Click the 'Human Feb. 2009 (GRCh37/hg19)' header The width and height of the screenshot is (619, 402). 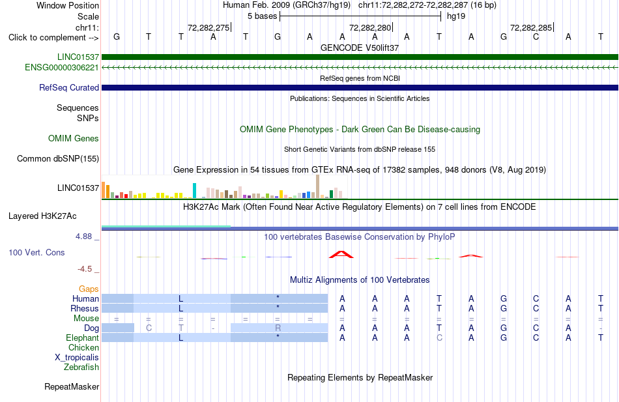tap(287, 5)
